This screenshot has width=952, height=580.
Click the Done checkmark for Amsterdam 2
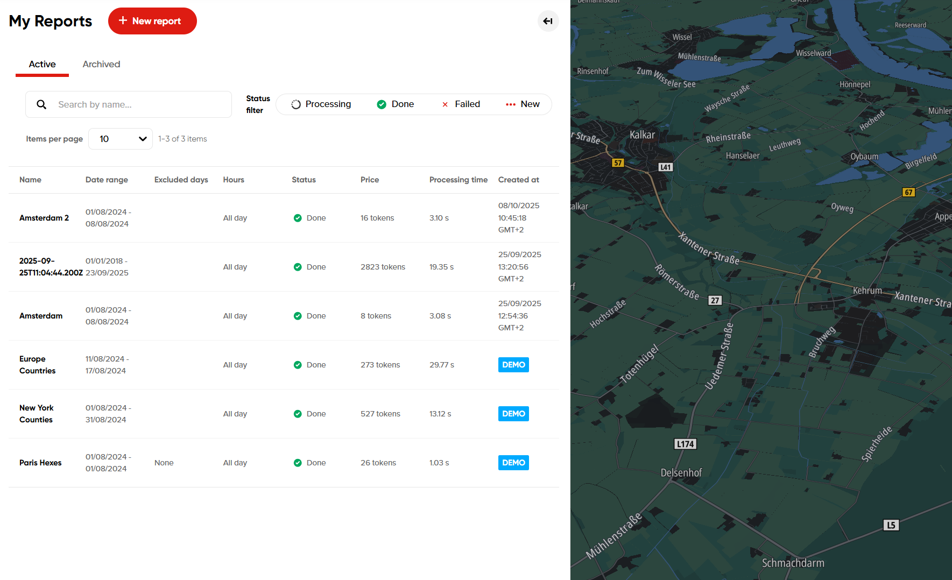click(x=298, y=218)
